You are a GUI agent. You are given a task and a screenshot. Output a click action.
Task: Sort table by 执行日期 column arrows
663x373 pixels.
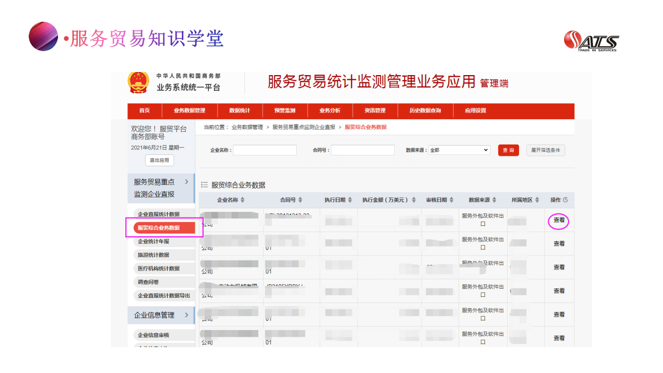point(350,200)
